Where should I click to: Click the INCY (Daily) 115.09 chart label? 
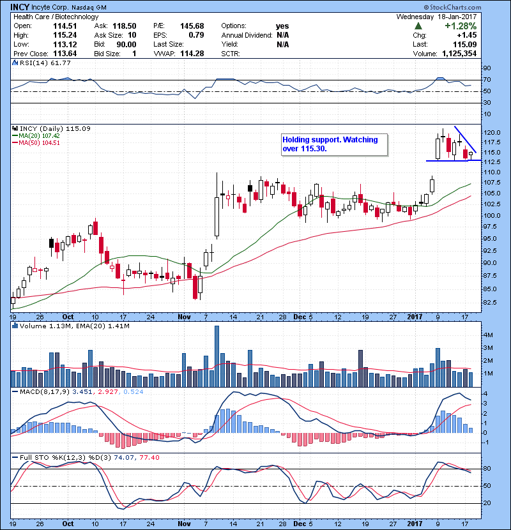pyautogui.click(x=55, y=128)
